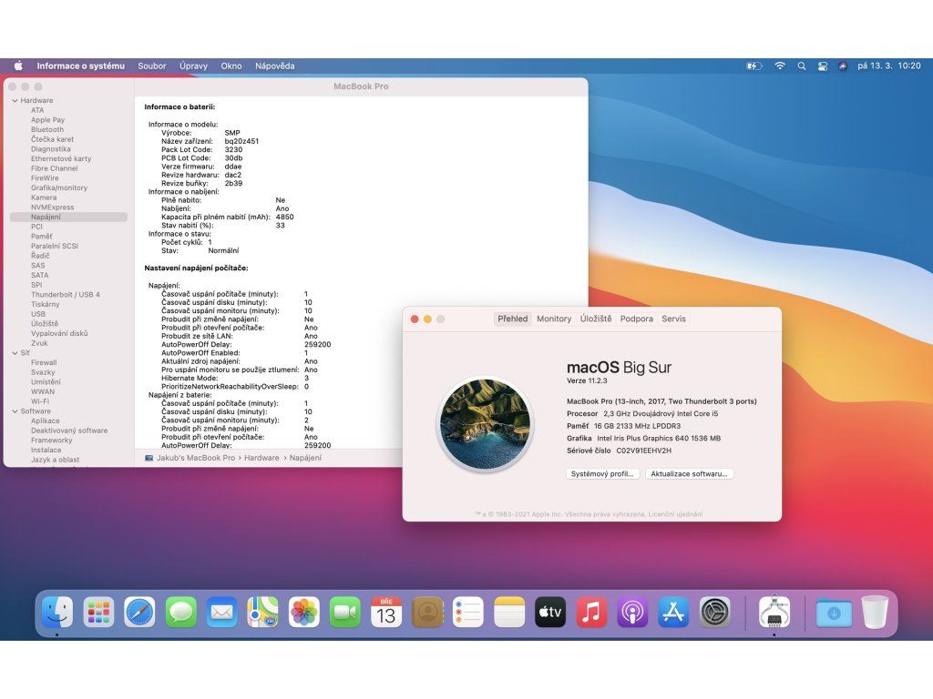Viewport: 933px width, 699px height.
Task: Open the Photos app icon
Action: click(x=303, y=613)
